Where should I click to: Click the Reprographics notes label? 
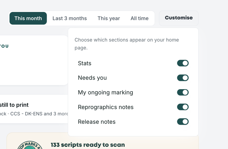pyautogui.click(x=105, y=107)
